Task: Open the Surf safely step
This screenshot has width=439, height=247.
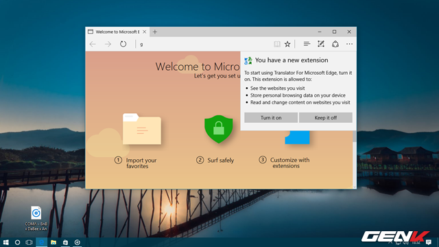Action: (215, 160)
